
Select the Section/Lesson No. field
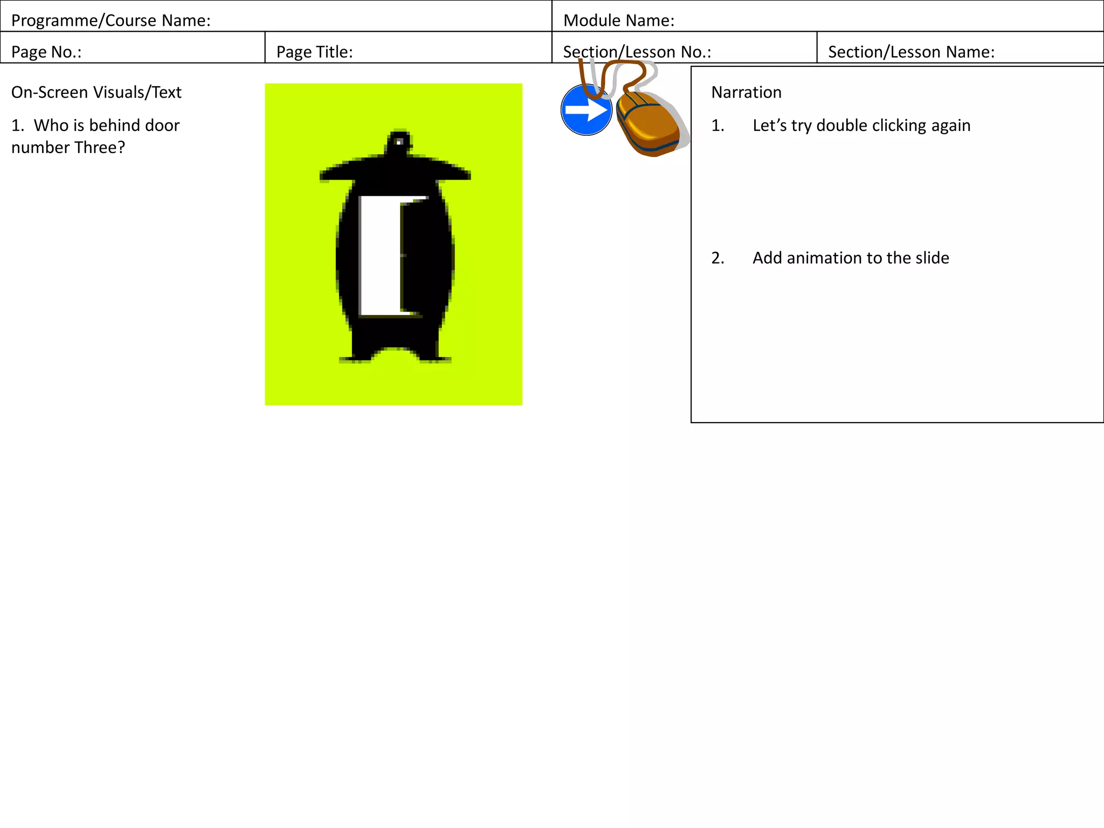(x=685, y=47)
